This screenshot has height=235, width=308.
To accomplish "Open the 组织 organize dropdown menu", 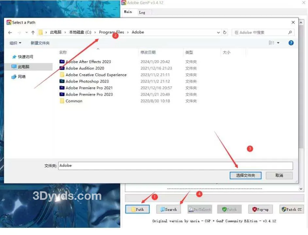I will point(15,43).
